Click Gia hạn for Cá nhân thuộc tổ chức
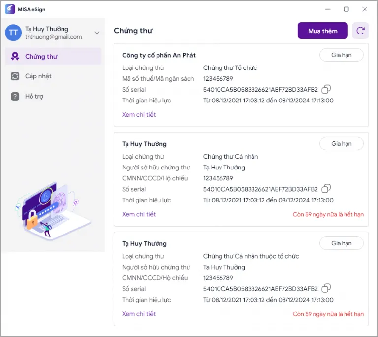 click(x=341, y=243)
